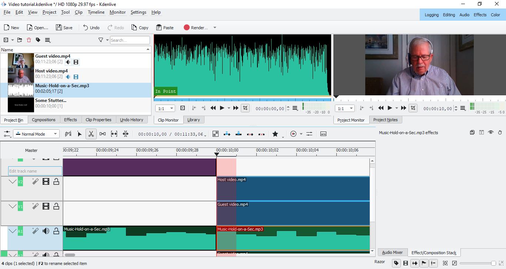Screen dimensions: 506x269
Task: Switch to the Clip Properties tab
Action: pyautogui.click(x=99, y=120)
